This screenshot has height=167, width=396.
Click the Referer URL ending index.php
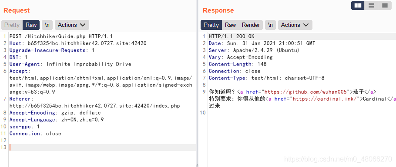pyautogui.click(x=95, y=106)
